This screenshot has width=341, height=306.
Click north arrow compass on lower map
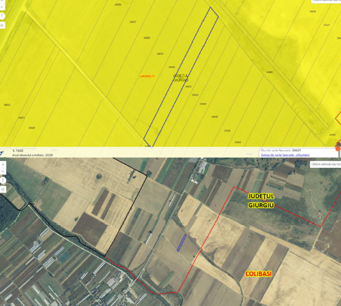pyautogui.click(x=3, y=180)
